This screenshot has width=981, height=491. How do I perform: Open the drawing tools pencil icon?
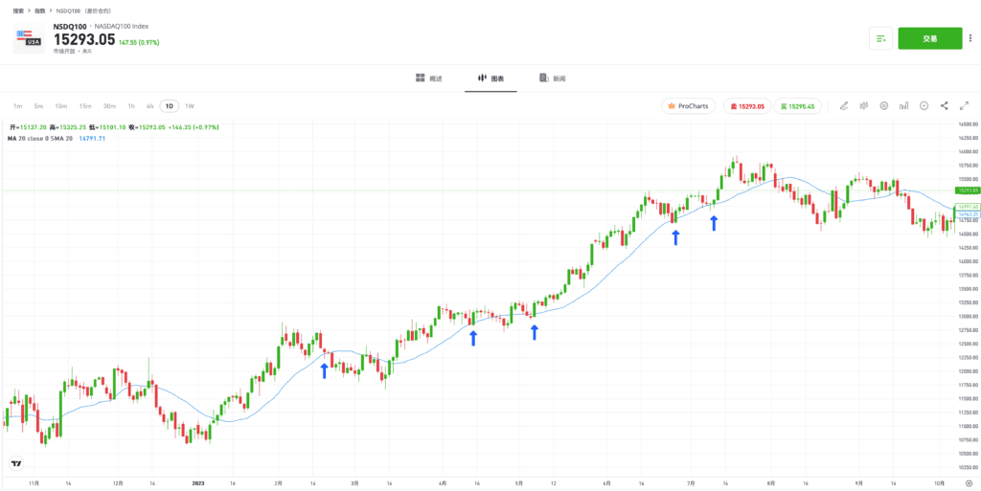pyautogui.click(x=844, y=106)
